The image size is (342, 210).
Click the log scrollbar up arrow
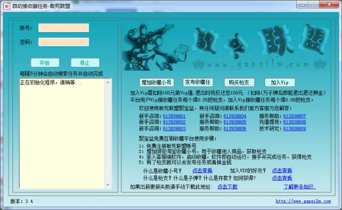(108, 82)
